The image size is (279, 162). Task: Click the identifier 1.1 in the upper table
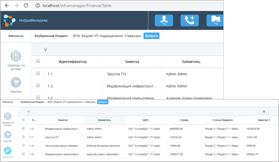[50, 74]
